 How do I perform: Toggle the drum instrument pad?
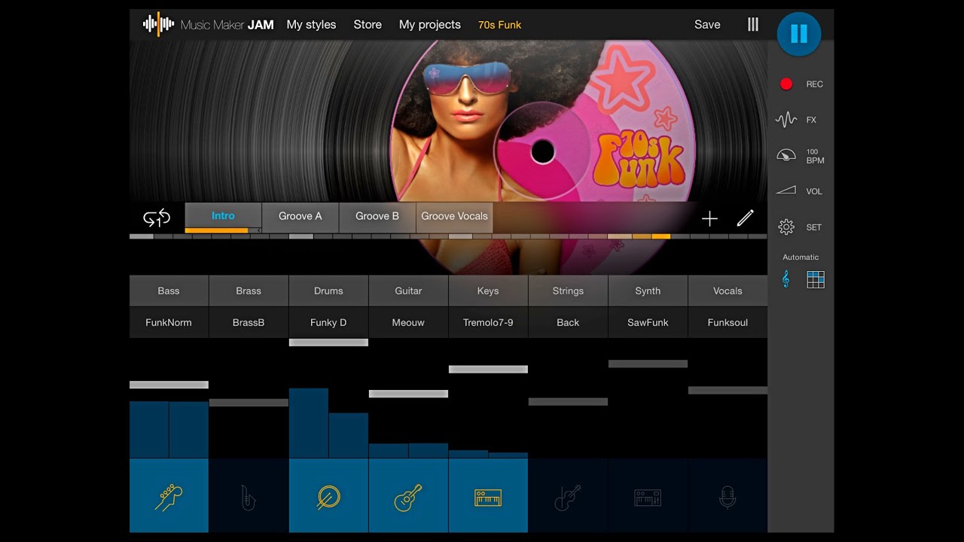coord(328,495)
